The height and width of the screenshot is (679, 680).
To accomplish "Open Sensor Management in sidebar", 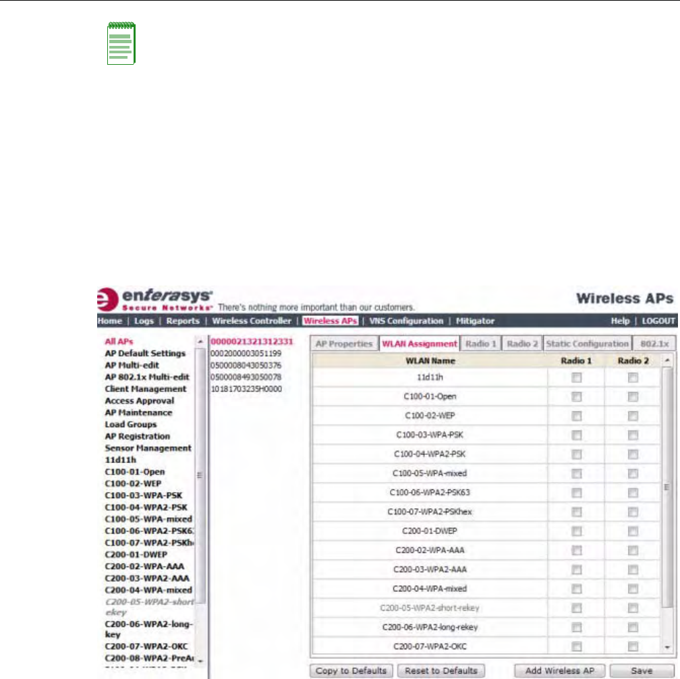I will coord(148,447).
